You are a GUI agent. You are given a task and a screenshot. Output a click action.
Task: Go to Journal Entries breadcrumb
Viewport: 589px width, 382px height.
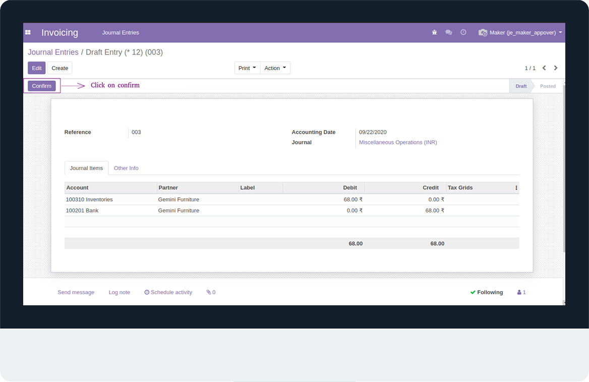(x=53, y=52)
